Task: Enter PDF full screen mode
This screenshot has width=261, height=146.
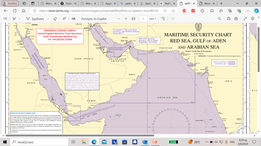Action: 245,19
